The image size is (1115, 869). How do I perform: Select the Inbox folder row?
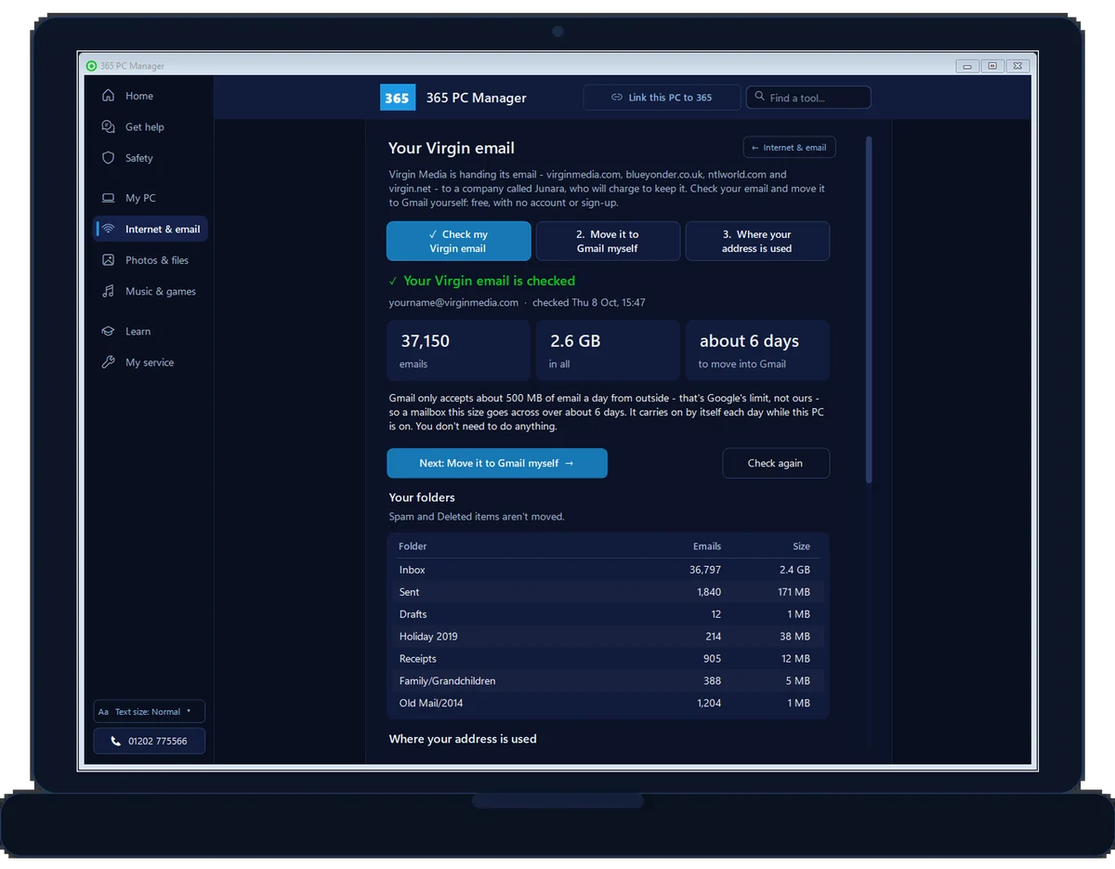pyautogui.click(x=608, y=570)
